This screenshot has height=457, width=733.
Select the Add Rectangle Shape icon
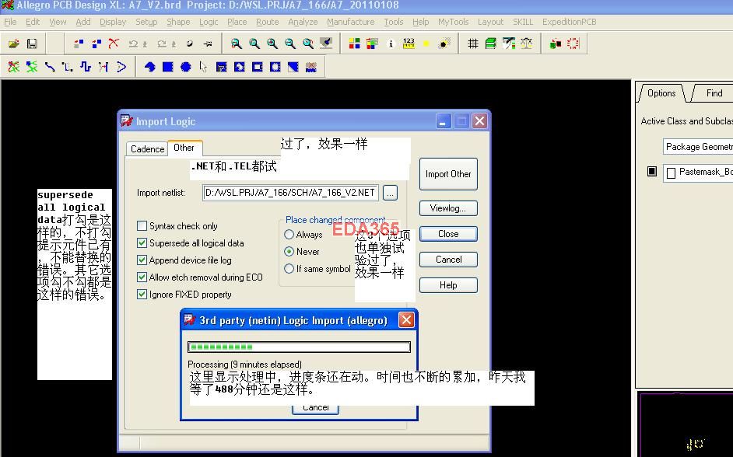point(168,67)
